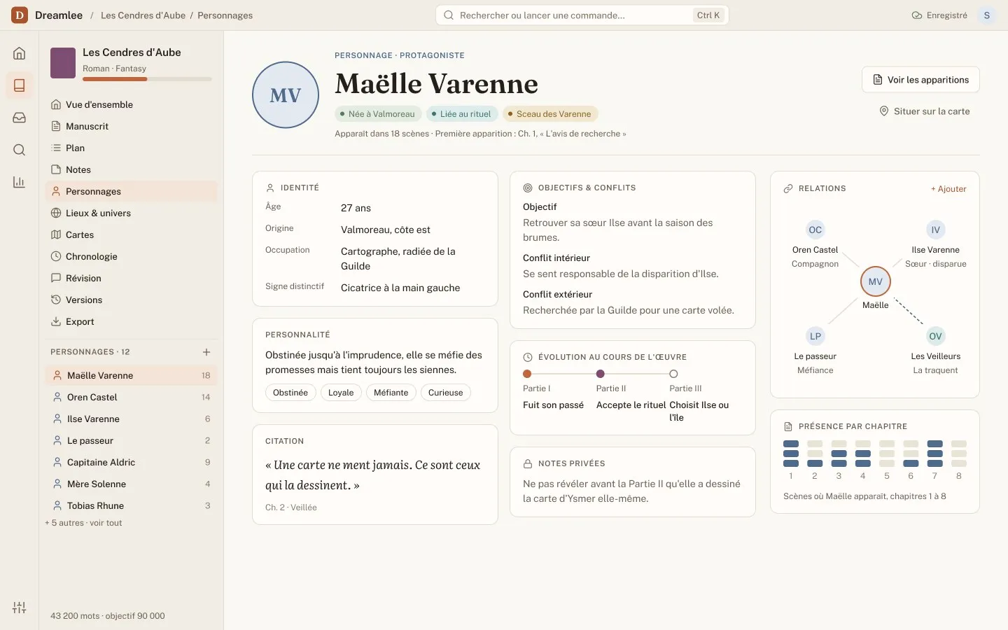Click the search magnifier icon in the left rail

tap(20, 150)
